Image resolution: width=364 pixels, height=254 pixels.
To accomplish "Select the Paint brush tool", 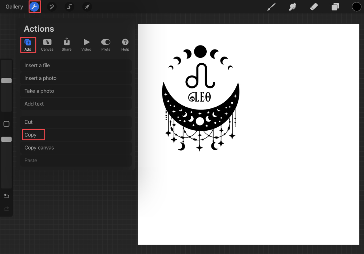I will tap(271, 7).
